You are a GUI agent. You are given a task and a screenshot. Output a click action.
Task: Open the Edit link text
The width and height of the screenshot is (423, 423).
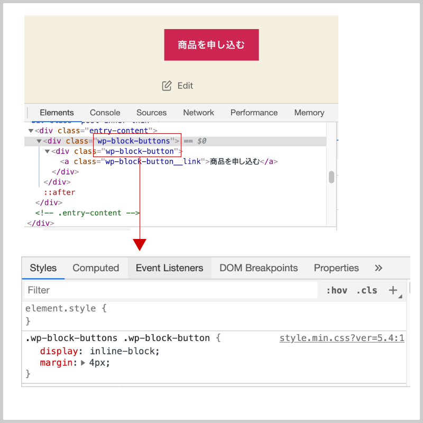[x=185, y=86]
